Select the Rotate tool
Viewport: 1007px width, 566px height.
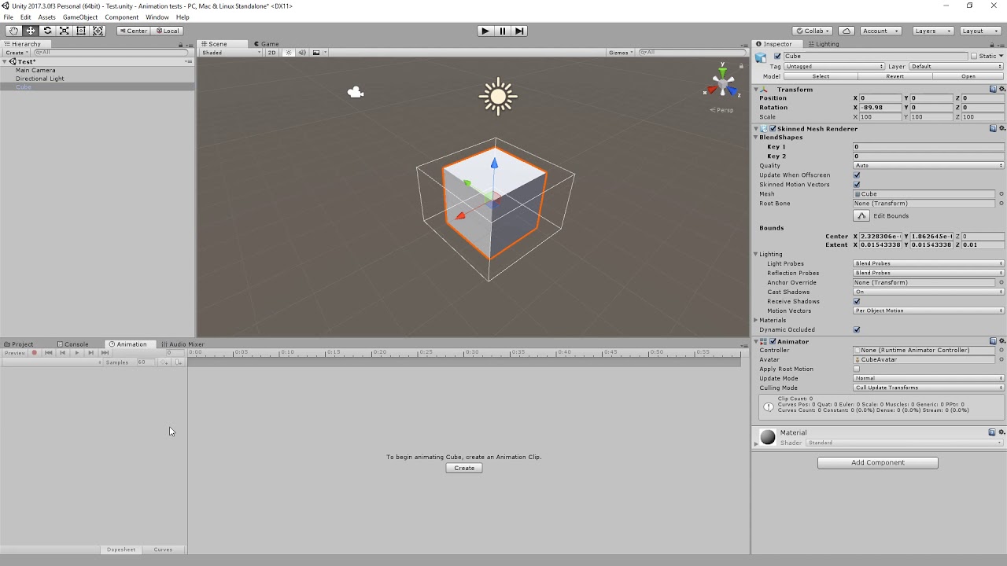(47, 31)
